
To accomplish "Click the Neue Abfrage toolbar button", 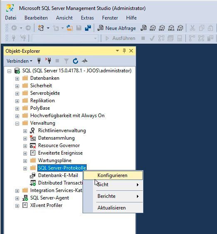I will point(117,28).
